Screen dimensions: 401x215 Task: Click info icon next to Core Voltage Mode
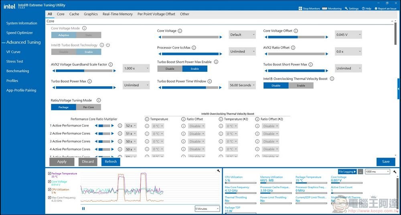coord(84,28)
